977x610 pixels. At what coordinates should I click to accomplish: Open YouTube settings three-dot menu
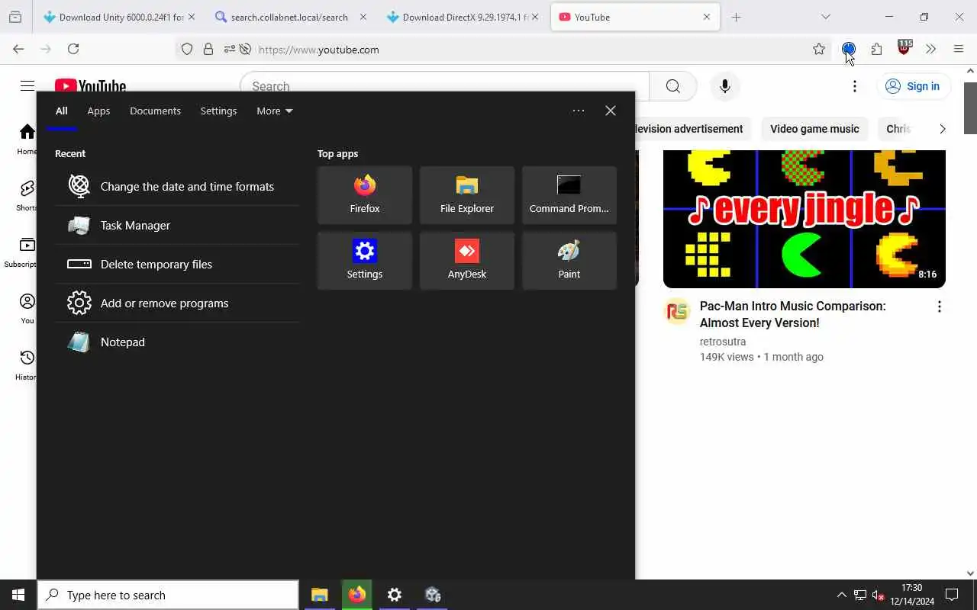tap(855, 86)
